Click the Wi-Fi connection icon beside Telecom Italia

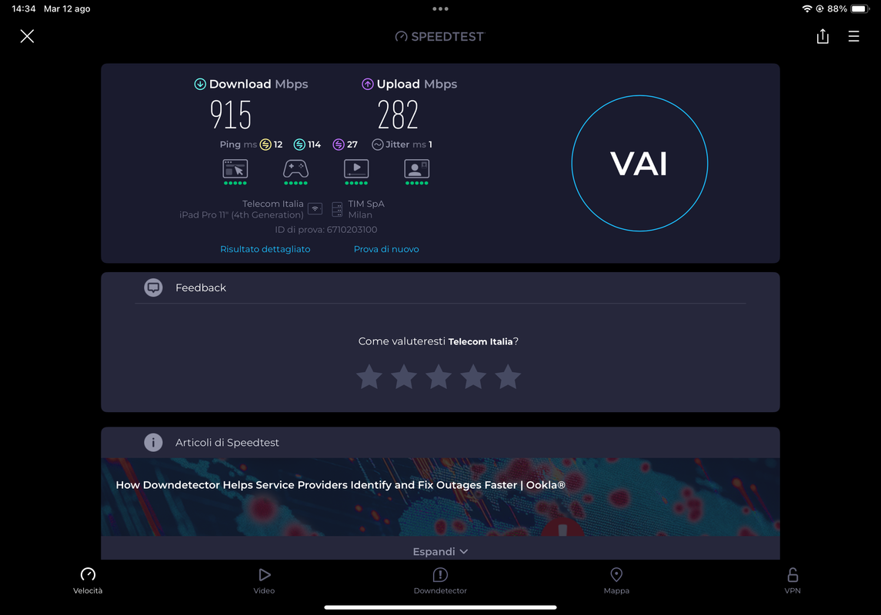coord(315,209)
